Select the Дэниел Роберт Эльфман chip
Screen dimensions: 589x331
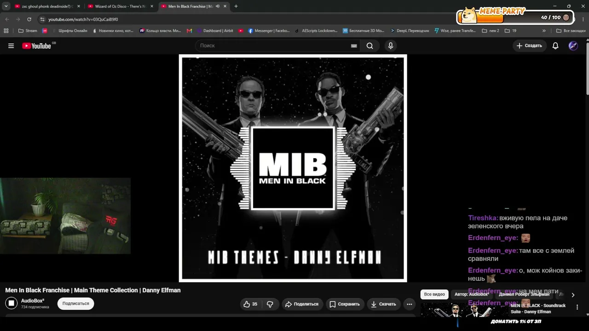(524, 294)
